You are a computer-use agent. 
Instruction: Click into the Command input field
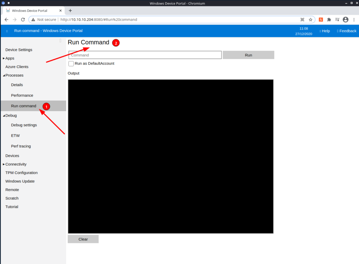pos(145,55)
